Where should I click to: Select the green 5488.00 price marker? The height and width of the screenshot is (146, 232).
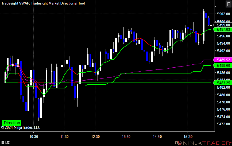(x=223, y=65)
